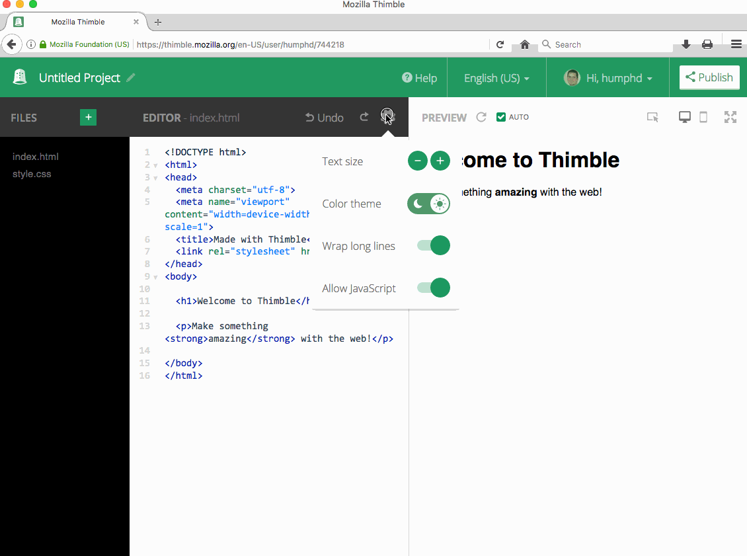747x556 pixels.
Task: Collapse the html tag on line 2
Action: pos(155,165)
